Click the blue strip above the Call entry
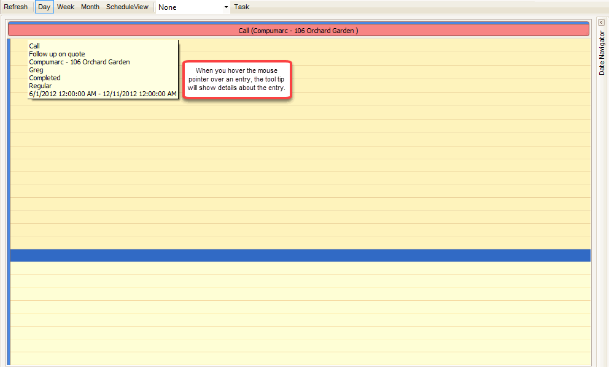The image size is (609, 367). click(298, 23)
